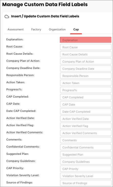This screenshot has width=113, height=187.
Task: Click the Action Taken text box
Action: tap(86, 83)
